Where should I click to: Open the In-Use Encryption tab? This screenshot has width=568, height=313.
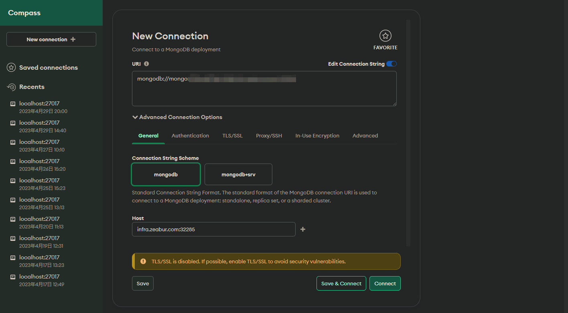[317, 136]
